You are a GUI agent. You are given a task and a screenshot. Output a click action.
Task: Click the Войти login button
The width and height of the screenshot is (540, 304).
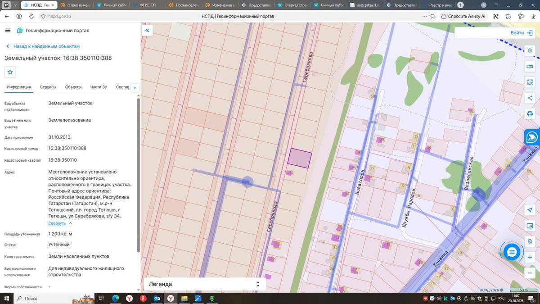pyautogui.click(x=522, y=33)
